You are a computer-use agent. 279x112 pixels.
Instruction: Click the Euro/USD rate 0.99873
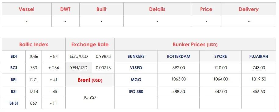pos(103,56)
